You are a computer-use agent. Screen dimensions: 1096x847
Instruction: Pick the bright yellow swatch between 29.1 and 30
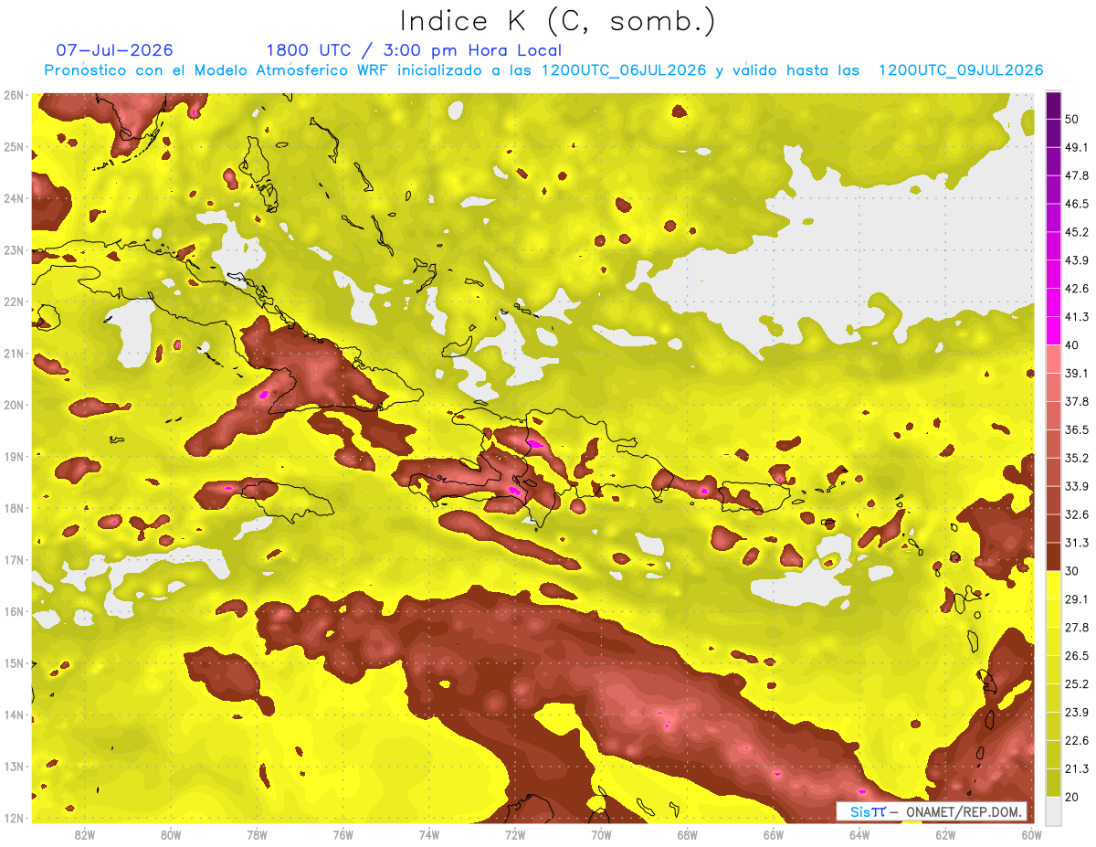tap(1053, 585)
